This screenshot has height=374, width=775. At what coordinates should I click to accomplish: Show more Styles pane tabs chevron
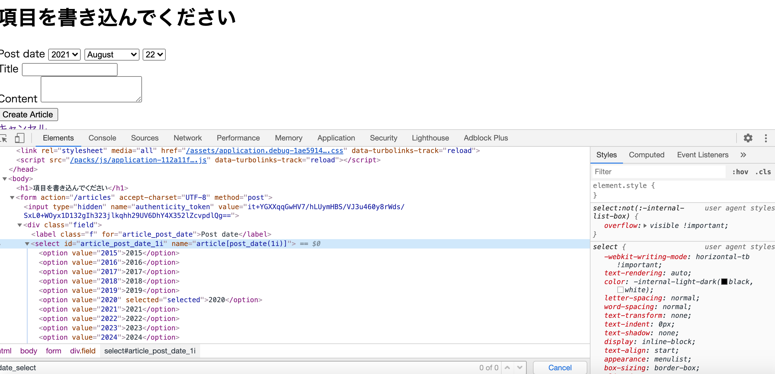743,155
